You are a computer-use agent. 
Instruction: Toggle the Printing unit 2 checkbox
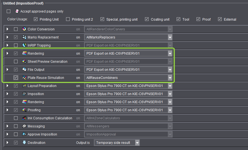point(68,20)
